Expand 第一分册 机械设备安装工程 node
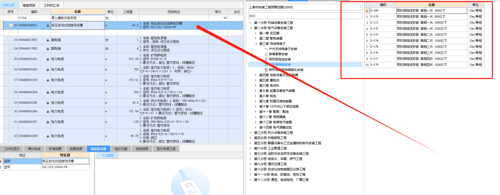The height and width of the screenshot is (195, 500). [x=251, y=23]
